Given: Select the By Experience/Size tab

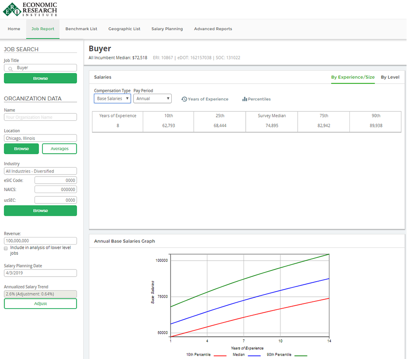Looking at the screenshot, I should tap(353, 77).
